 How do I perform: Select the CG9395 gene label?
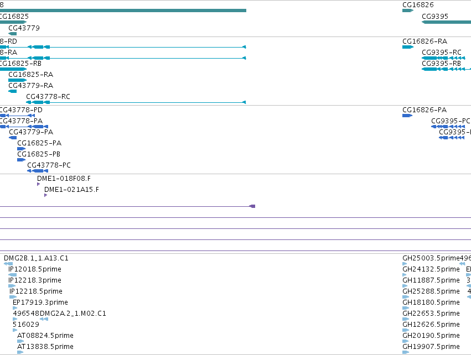pyautogui.click(x=435, y=16)
